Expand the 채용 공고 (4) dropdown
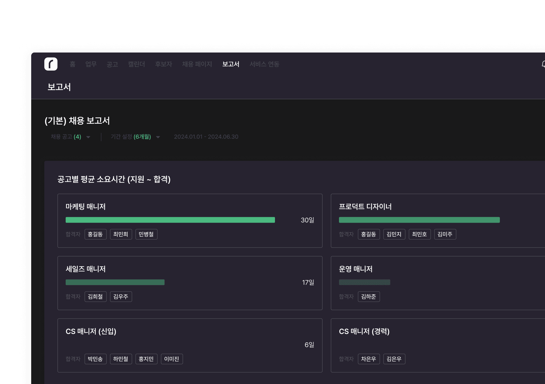 [x=71, y=137]
